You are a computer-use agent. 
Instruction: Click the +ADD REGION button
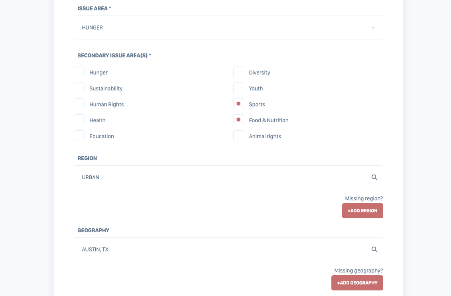pyautogui.click(x=362, y=211)
